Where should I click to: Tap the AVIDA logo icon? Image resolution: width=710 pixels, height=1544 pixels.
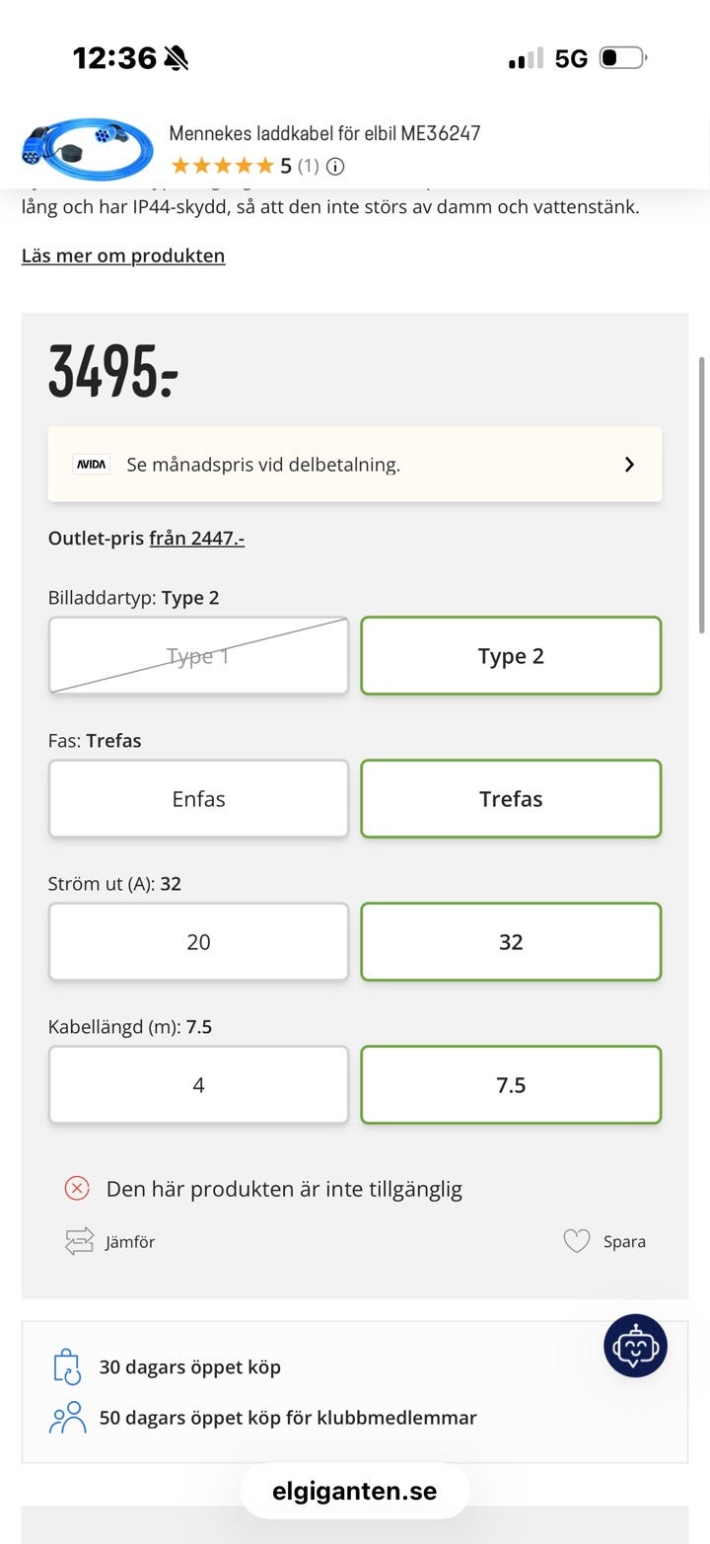coord(92,464)
